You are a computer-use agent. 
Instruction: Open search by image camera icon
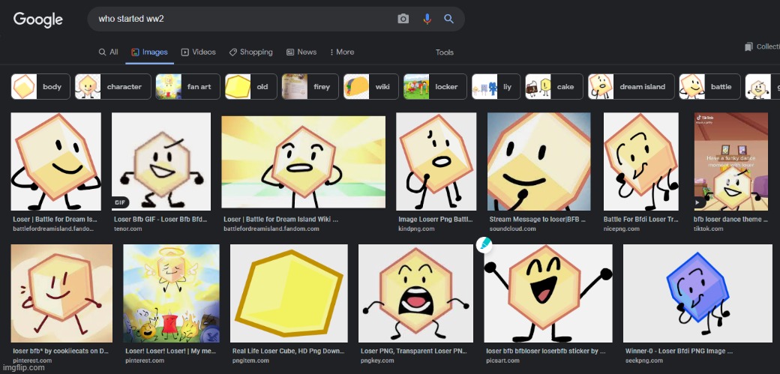pyautogui.click(x=403, y=19)
